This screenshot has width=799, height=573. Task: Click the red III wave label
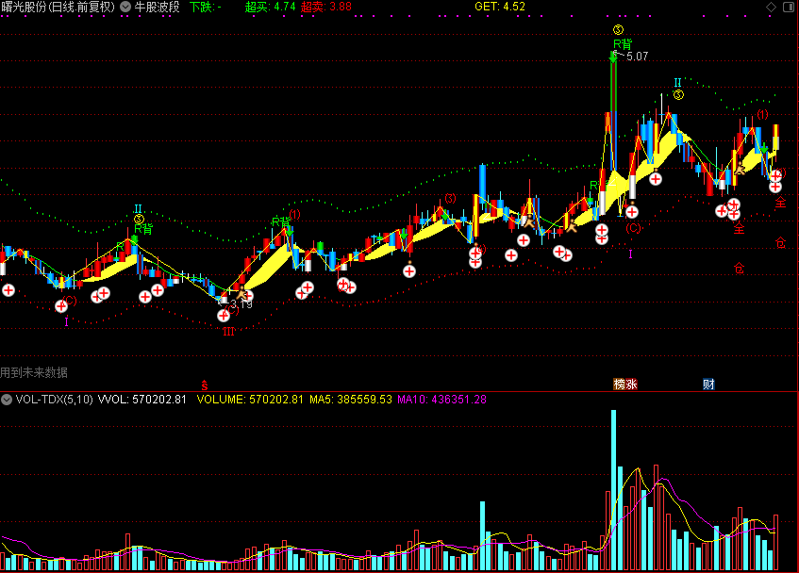(x=228, y=332)
